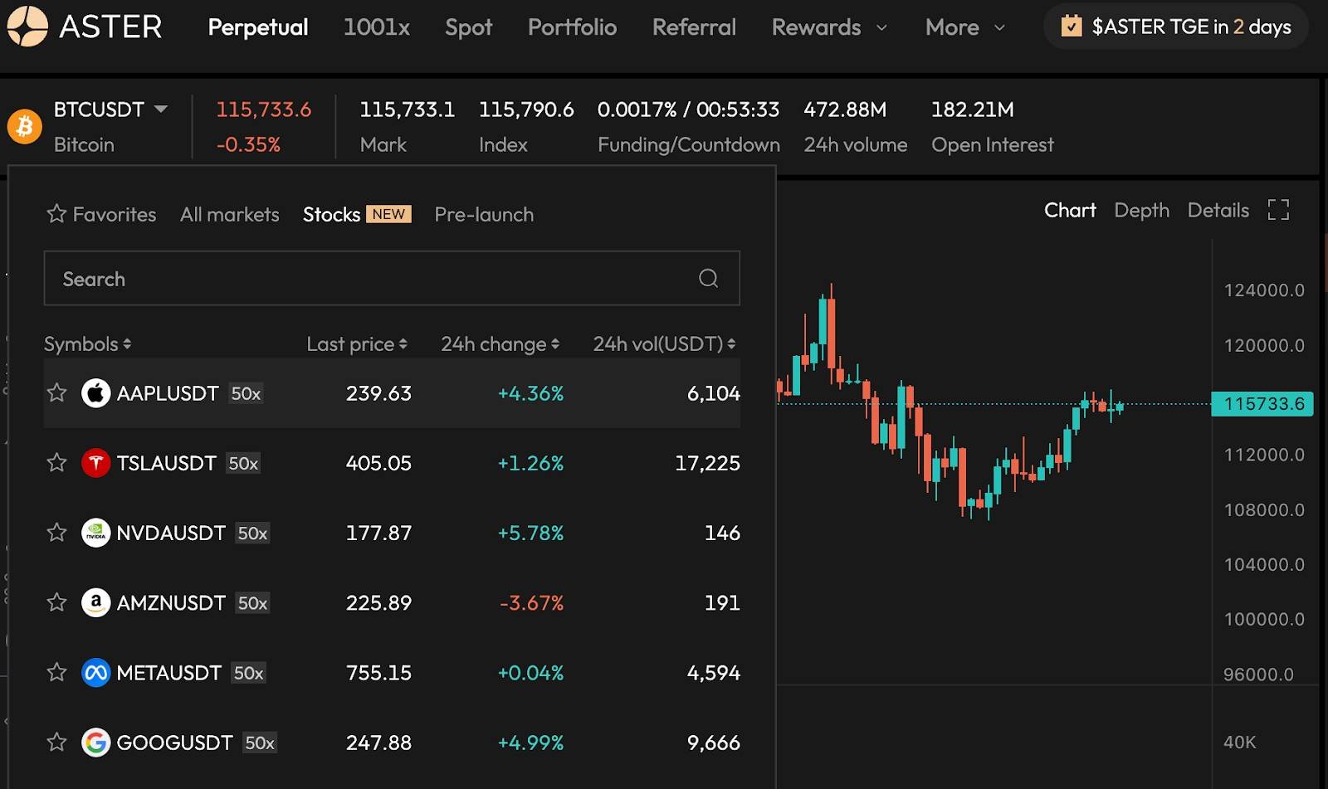This screenshot has height=789, width=1328.
Task: Click the Aster logo icon
Action: click(x=27, y=27)
